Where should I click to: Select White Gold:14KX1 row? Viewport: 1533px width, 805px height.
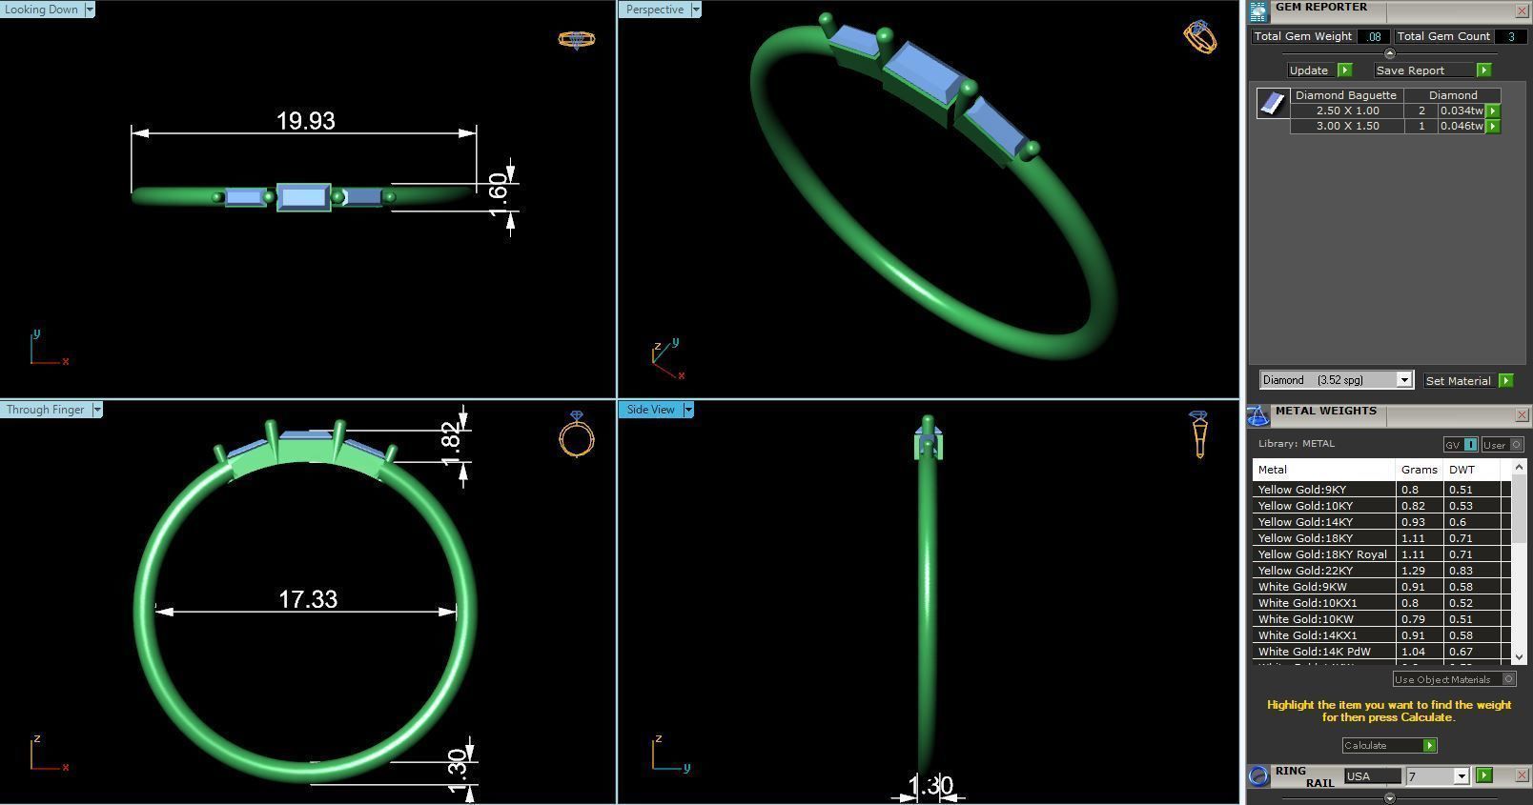coord(1381,635)
